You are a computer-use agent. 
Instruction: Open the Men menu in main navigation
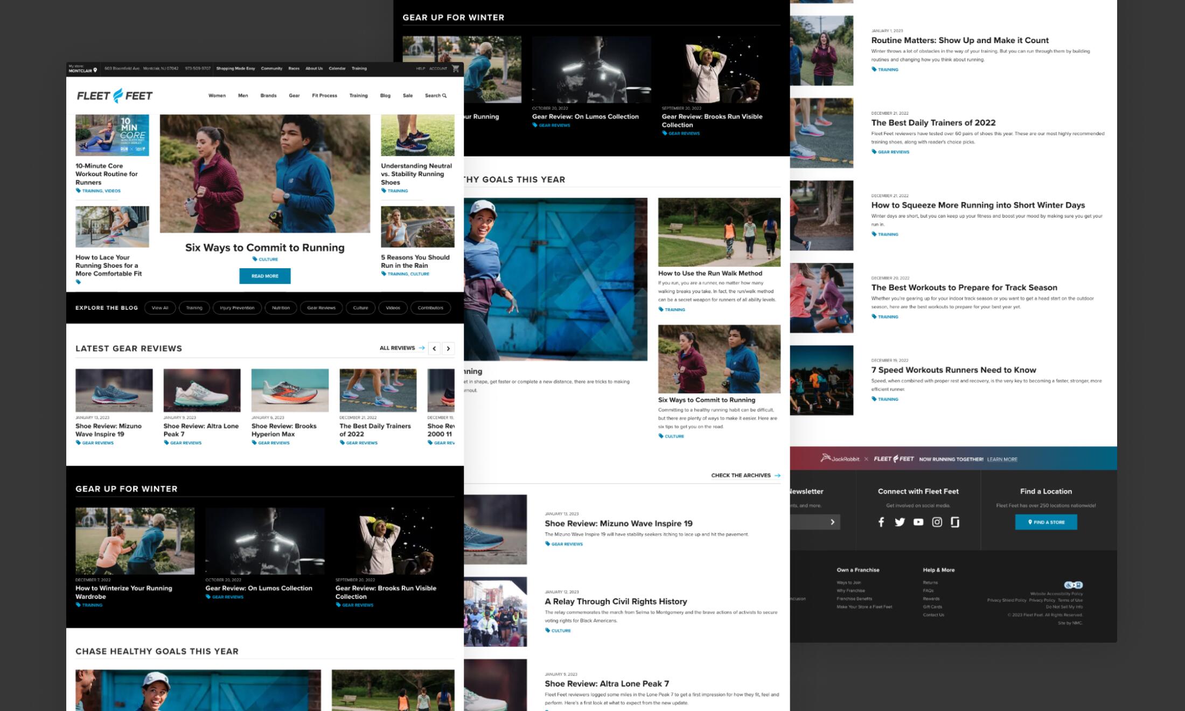point(243,96)
